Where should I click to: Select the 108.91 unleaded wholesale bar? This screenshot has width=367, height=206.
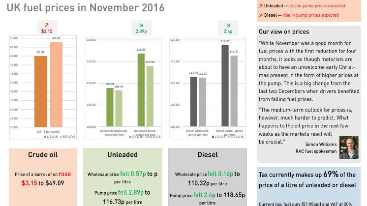(x=110, y=107)
